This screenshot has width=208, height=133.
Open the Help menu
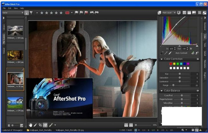tap(22, 8)
